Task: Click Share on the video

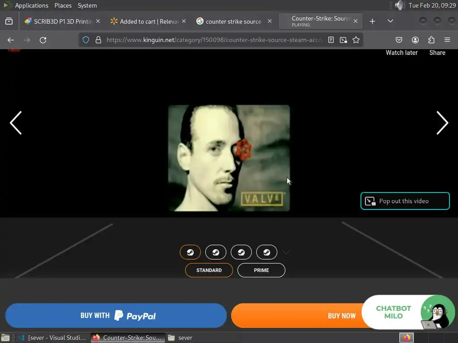Action: pyautogui.click(x=437, y=53)
